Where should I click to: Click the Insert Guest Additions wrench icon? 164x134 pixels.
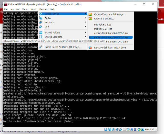(x=40, y=47)
